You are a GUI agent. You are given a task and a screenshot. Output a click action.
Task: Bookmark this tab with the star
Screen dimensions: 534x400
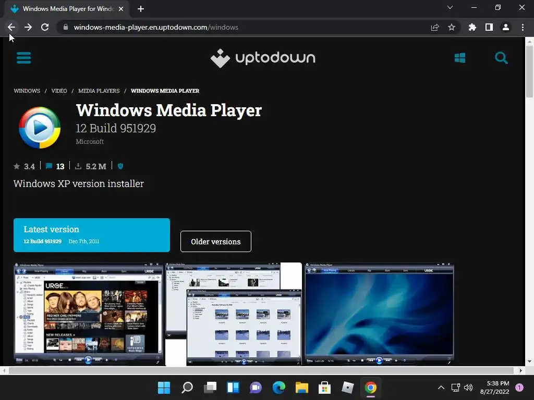[452, 27]
